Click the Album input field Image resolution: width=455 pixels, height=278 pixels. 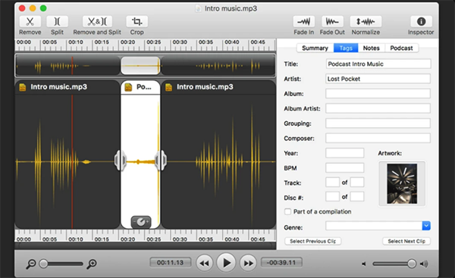click(x=378, y=94)
